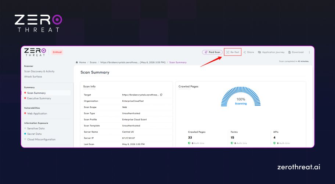This screenshot has width=335, height=184.
Task: Open the brokencrystals scan breadcrumb link
Action: [133, 62]
